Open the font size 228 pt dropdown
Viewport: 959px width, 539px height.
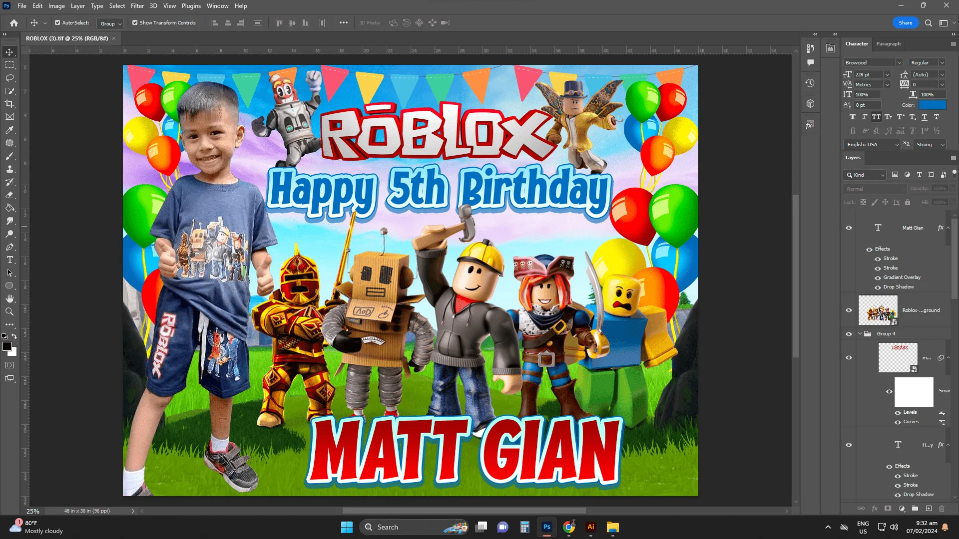tap(887, 75)
